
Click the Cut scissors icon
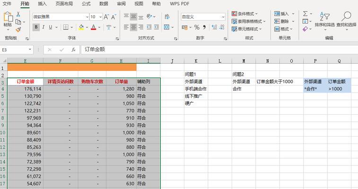coord(19,14)
